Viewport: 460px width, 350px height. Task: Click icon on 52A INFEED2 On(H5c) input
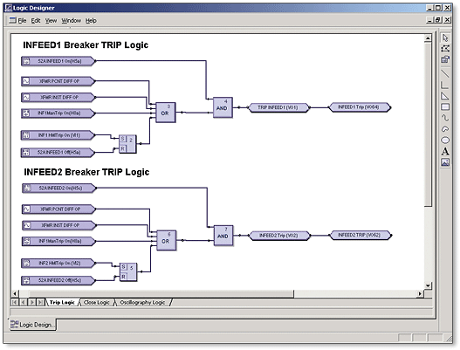27,188
